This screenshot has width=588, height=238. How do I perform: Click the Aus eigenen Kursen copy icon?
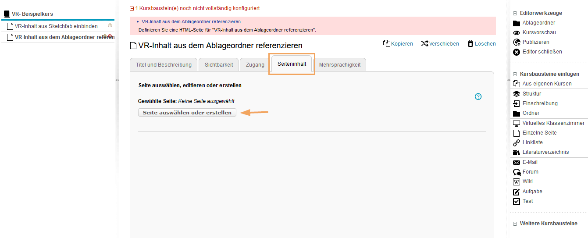[x=516, y=84]
